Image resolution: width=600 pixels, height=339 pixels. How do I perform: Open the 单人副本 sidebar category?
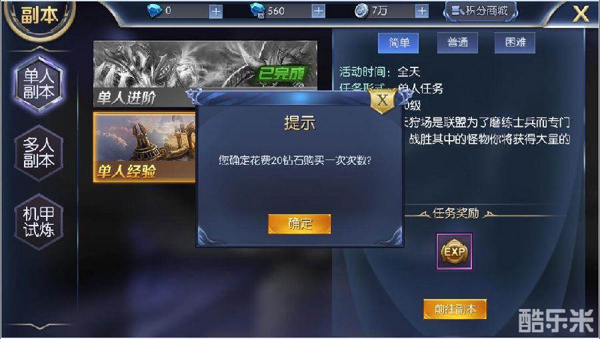pos(39,84)
